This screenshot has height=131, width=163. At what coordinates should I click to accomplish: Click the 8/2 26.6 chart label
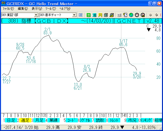[87, 68]
